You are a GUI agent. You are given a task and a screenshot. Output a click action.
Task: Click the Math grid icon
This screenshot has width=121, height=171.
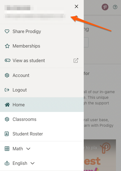(7, 149)
